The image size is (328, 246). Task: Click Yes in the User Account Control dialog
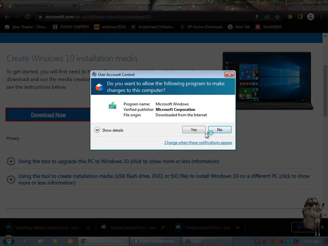pos(194,130)
